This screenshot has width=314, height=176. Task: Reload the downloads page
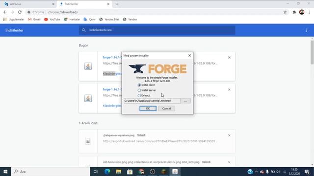point(20,12)
